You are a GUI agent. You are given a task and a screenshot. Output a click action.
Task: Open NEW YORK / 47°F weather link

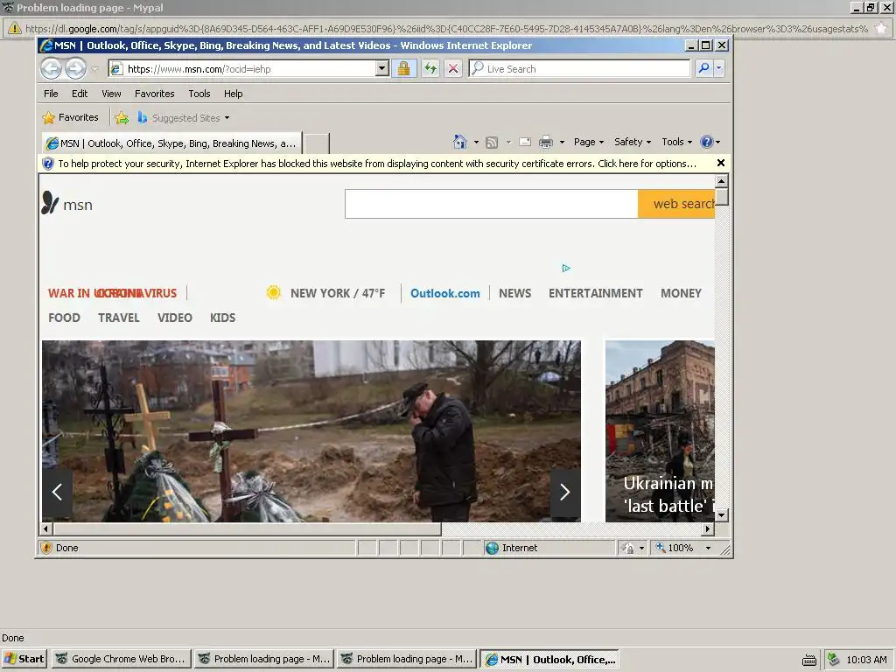point(337,293)
